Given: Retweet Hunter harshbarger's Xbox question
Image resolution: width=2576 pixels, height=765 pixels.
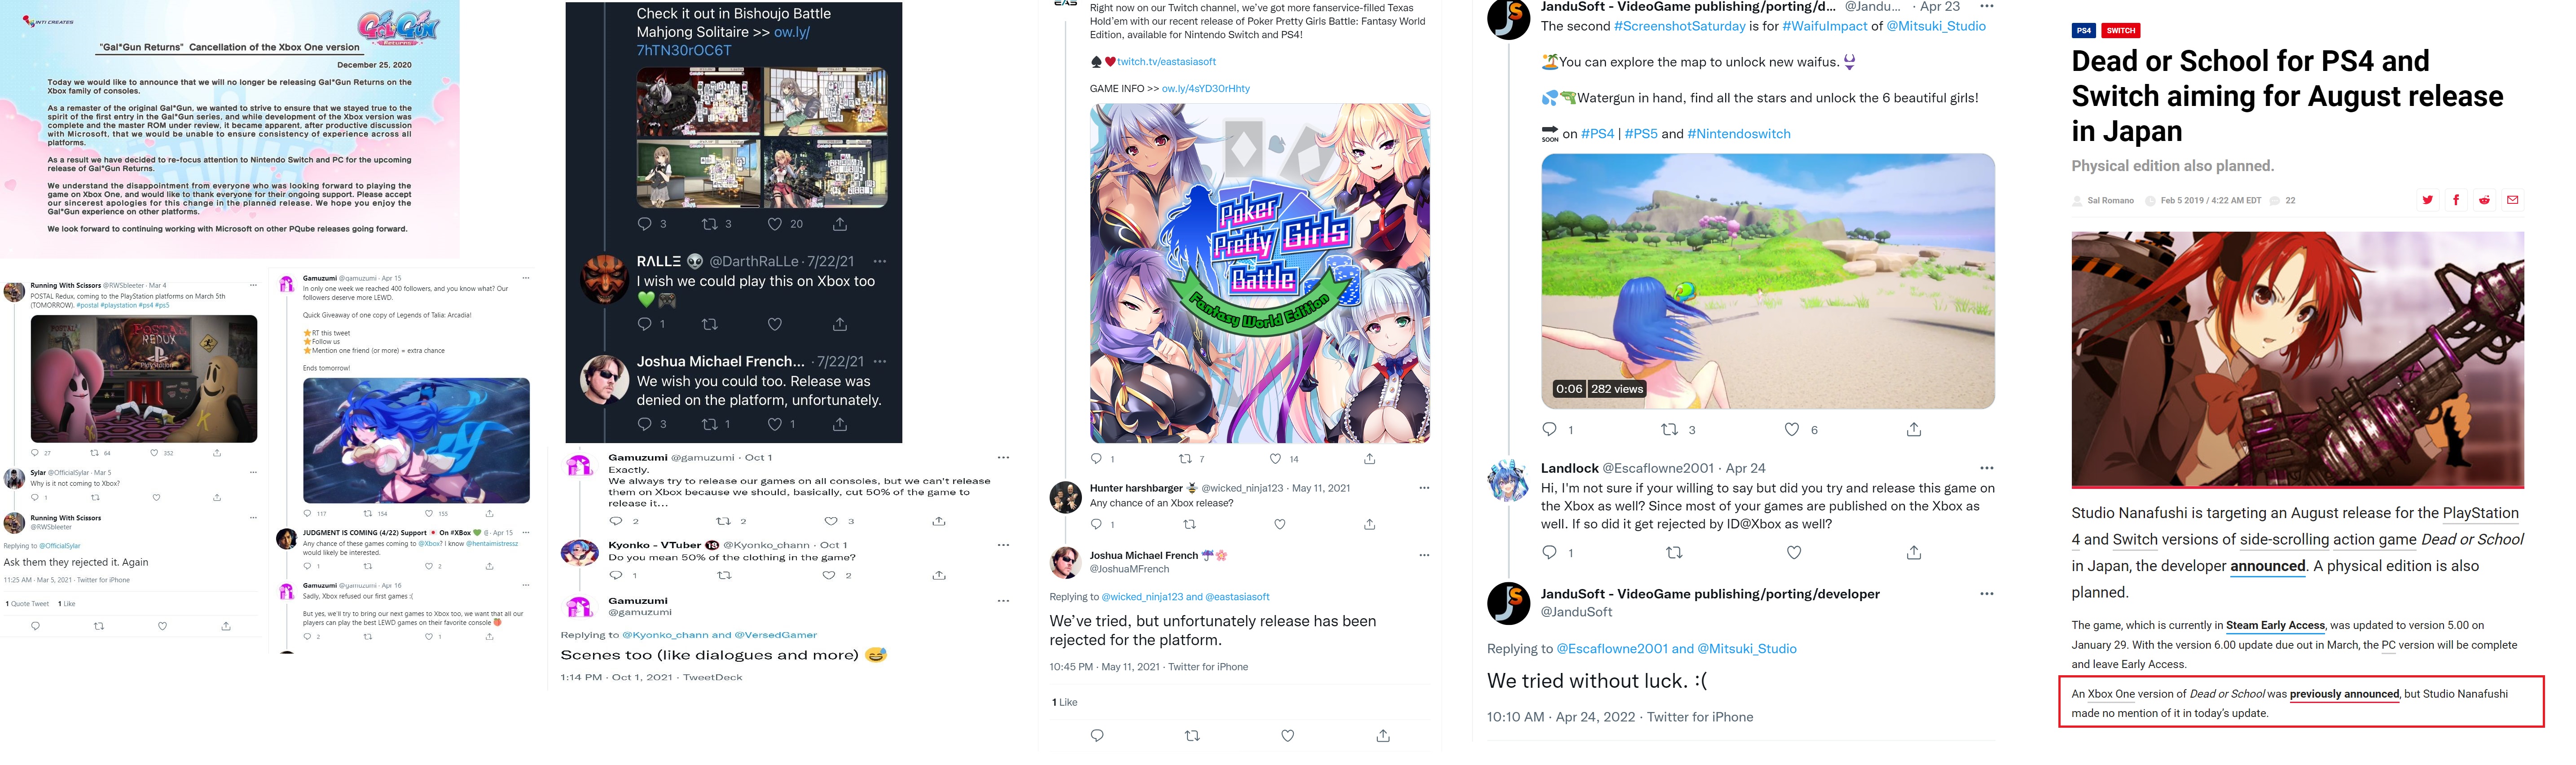Looking at the screenshot, I should 1189,524.
